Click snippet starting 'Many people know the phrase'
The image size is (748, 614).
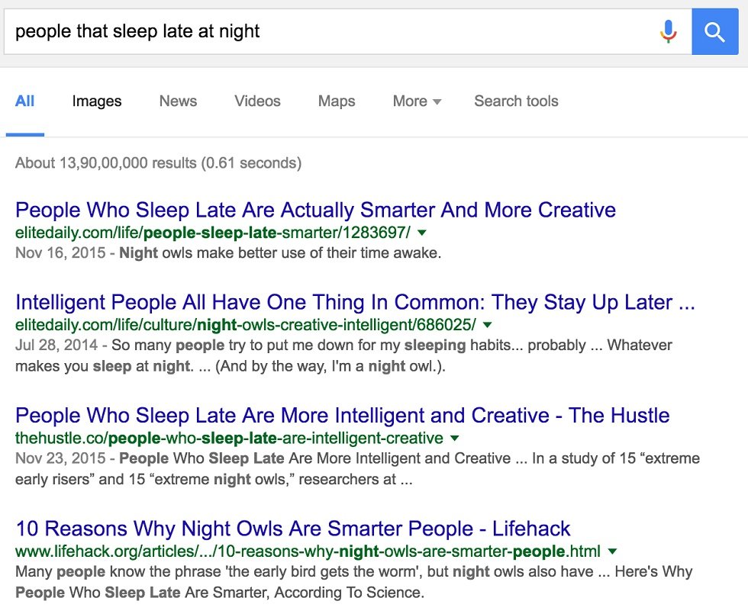[x=353, y=581]
